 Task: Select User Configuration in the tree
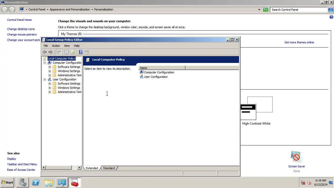(x=64, y=79)
